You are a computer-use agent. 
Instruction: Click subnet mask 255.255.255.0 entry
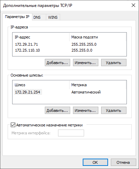84,44
